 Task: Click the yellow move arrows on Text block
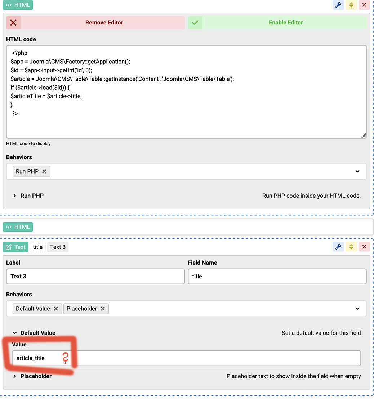click(x=351, y=247)
